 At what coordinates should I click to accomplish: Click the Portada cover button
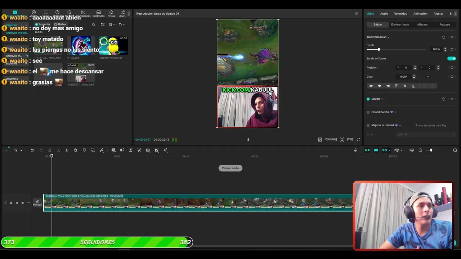click(x=37, y=203)
